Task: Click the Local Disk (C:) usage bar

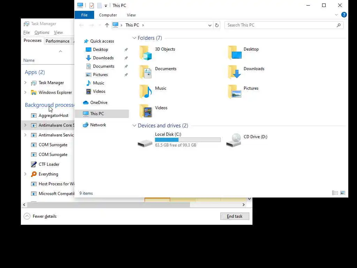Action: [188, 140]
